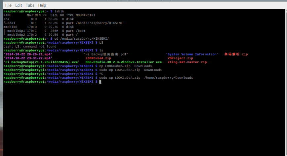The width and height of the screenshot is (287, 156).
Task: Click the 条码解析.zip filename
Action: [x=236, y=54]
